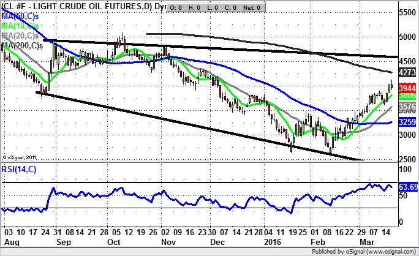Click the 5500 level on price axis

pos(406,12)
